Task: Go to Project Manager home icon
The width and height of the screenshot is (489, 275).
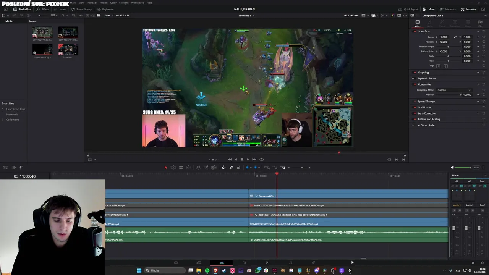Action: click(473, 263)
